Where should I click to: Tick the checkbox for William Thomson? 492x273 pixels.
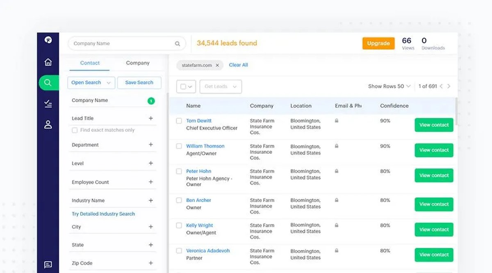[x=179, y=146]
